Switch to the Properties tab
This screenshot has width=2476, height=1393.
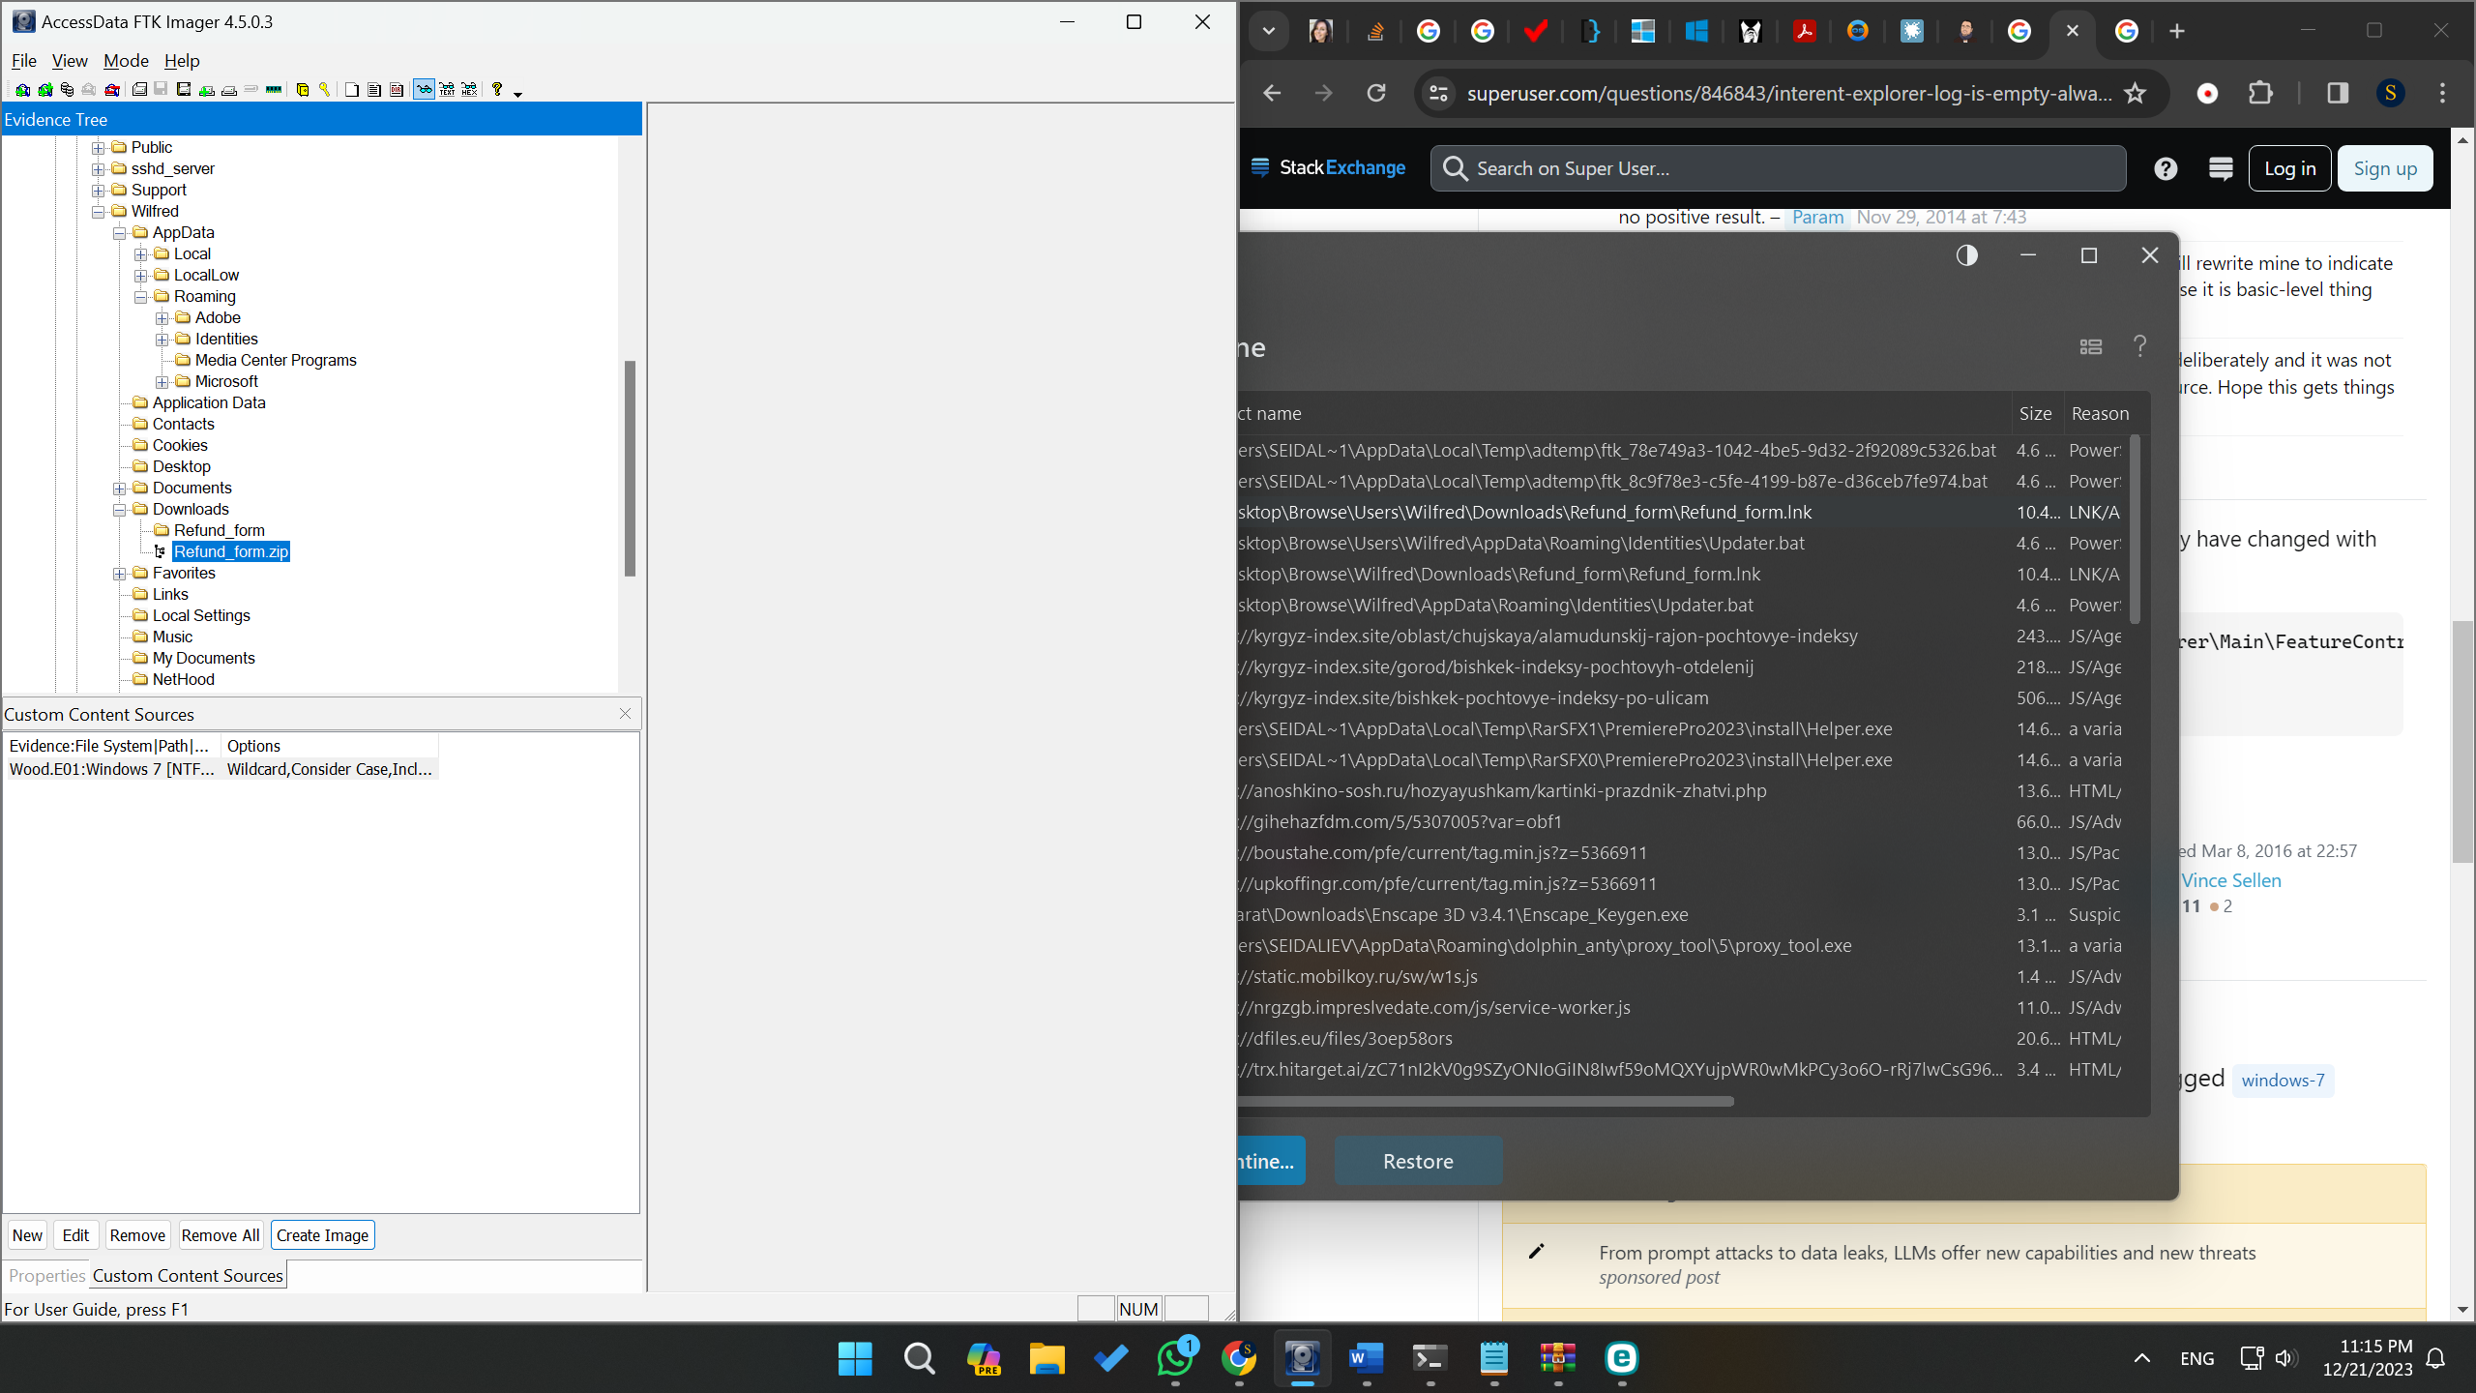click(46, 1276)
